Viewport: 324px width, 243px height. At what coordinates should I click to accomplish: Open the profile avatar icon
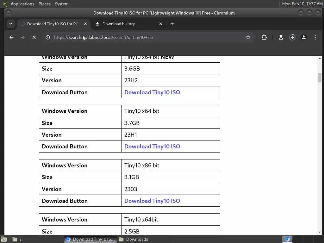pyautogui.click(x=303, y=37)
